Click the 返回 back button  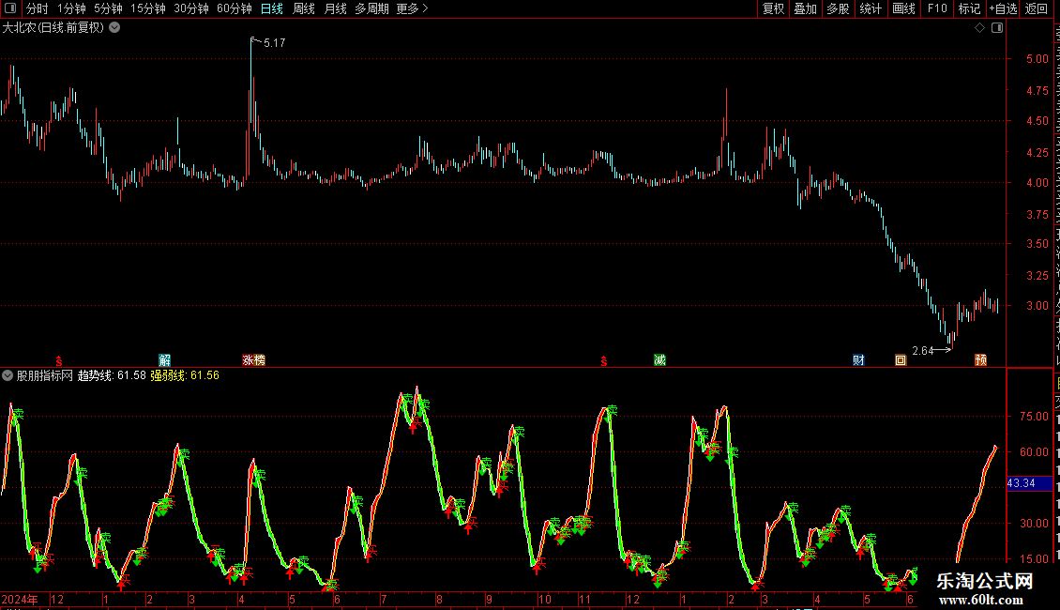1036,8
